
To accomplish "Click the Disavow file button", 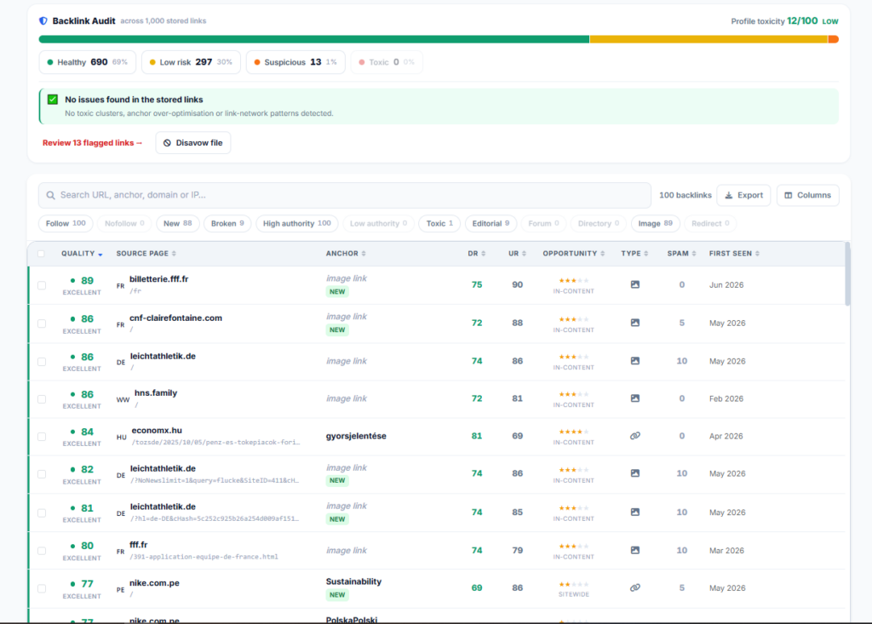I will 193,143.
